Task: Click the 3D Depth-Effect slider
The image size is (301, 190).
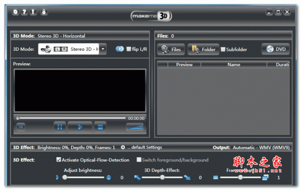Action: (x=162, y=177)
